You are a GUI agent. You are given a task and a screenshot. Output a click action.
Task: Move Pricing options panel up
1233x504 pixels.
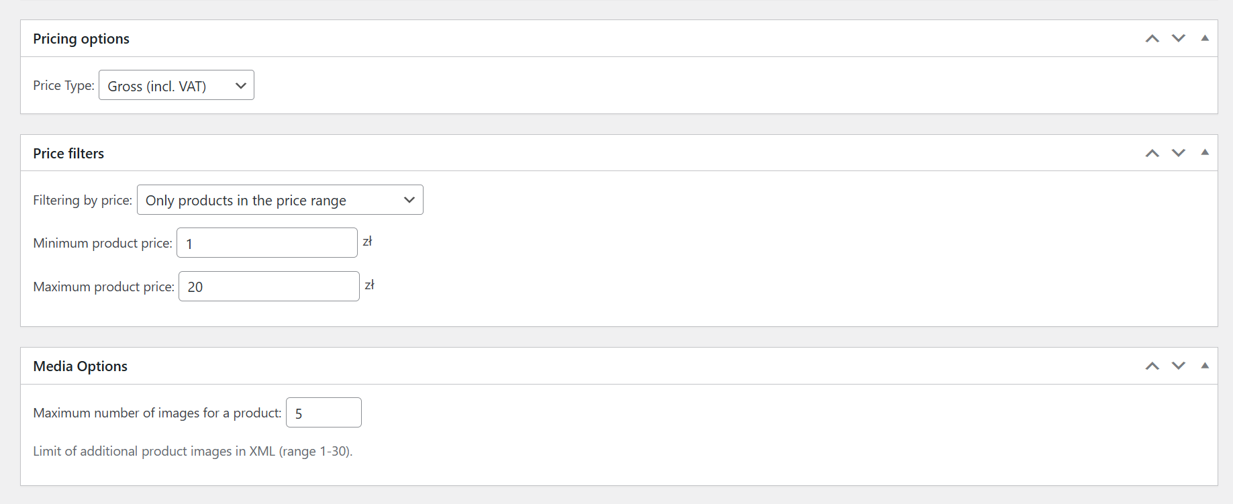1152,38
